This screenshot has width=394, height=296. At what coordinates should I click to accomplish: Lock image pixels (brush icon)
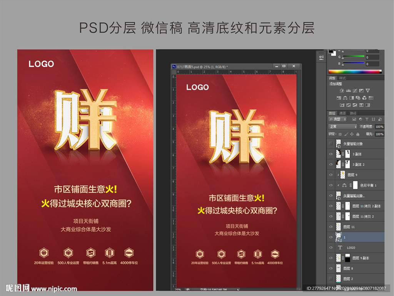tap(346, 134)
